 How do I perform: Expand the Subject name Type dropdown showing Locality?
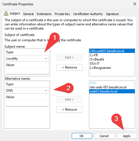[x=27, y=59]
